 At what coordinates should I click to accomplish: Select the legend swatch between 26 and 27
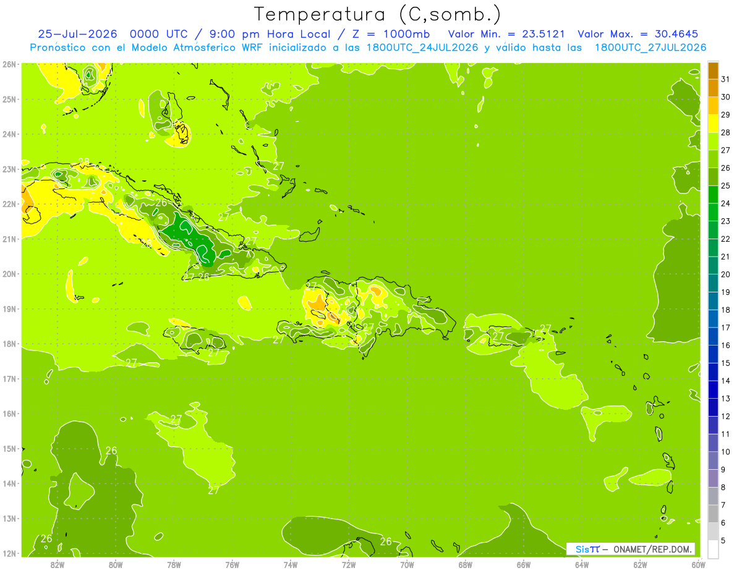point(713,159)
